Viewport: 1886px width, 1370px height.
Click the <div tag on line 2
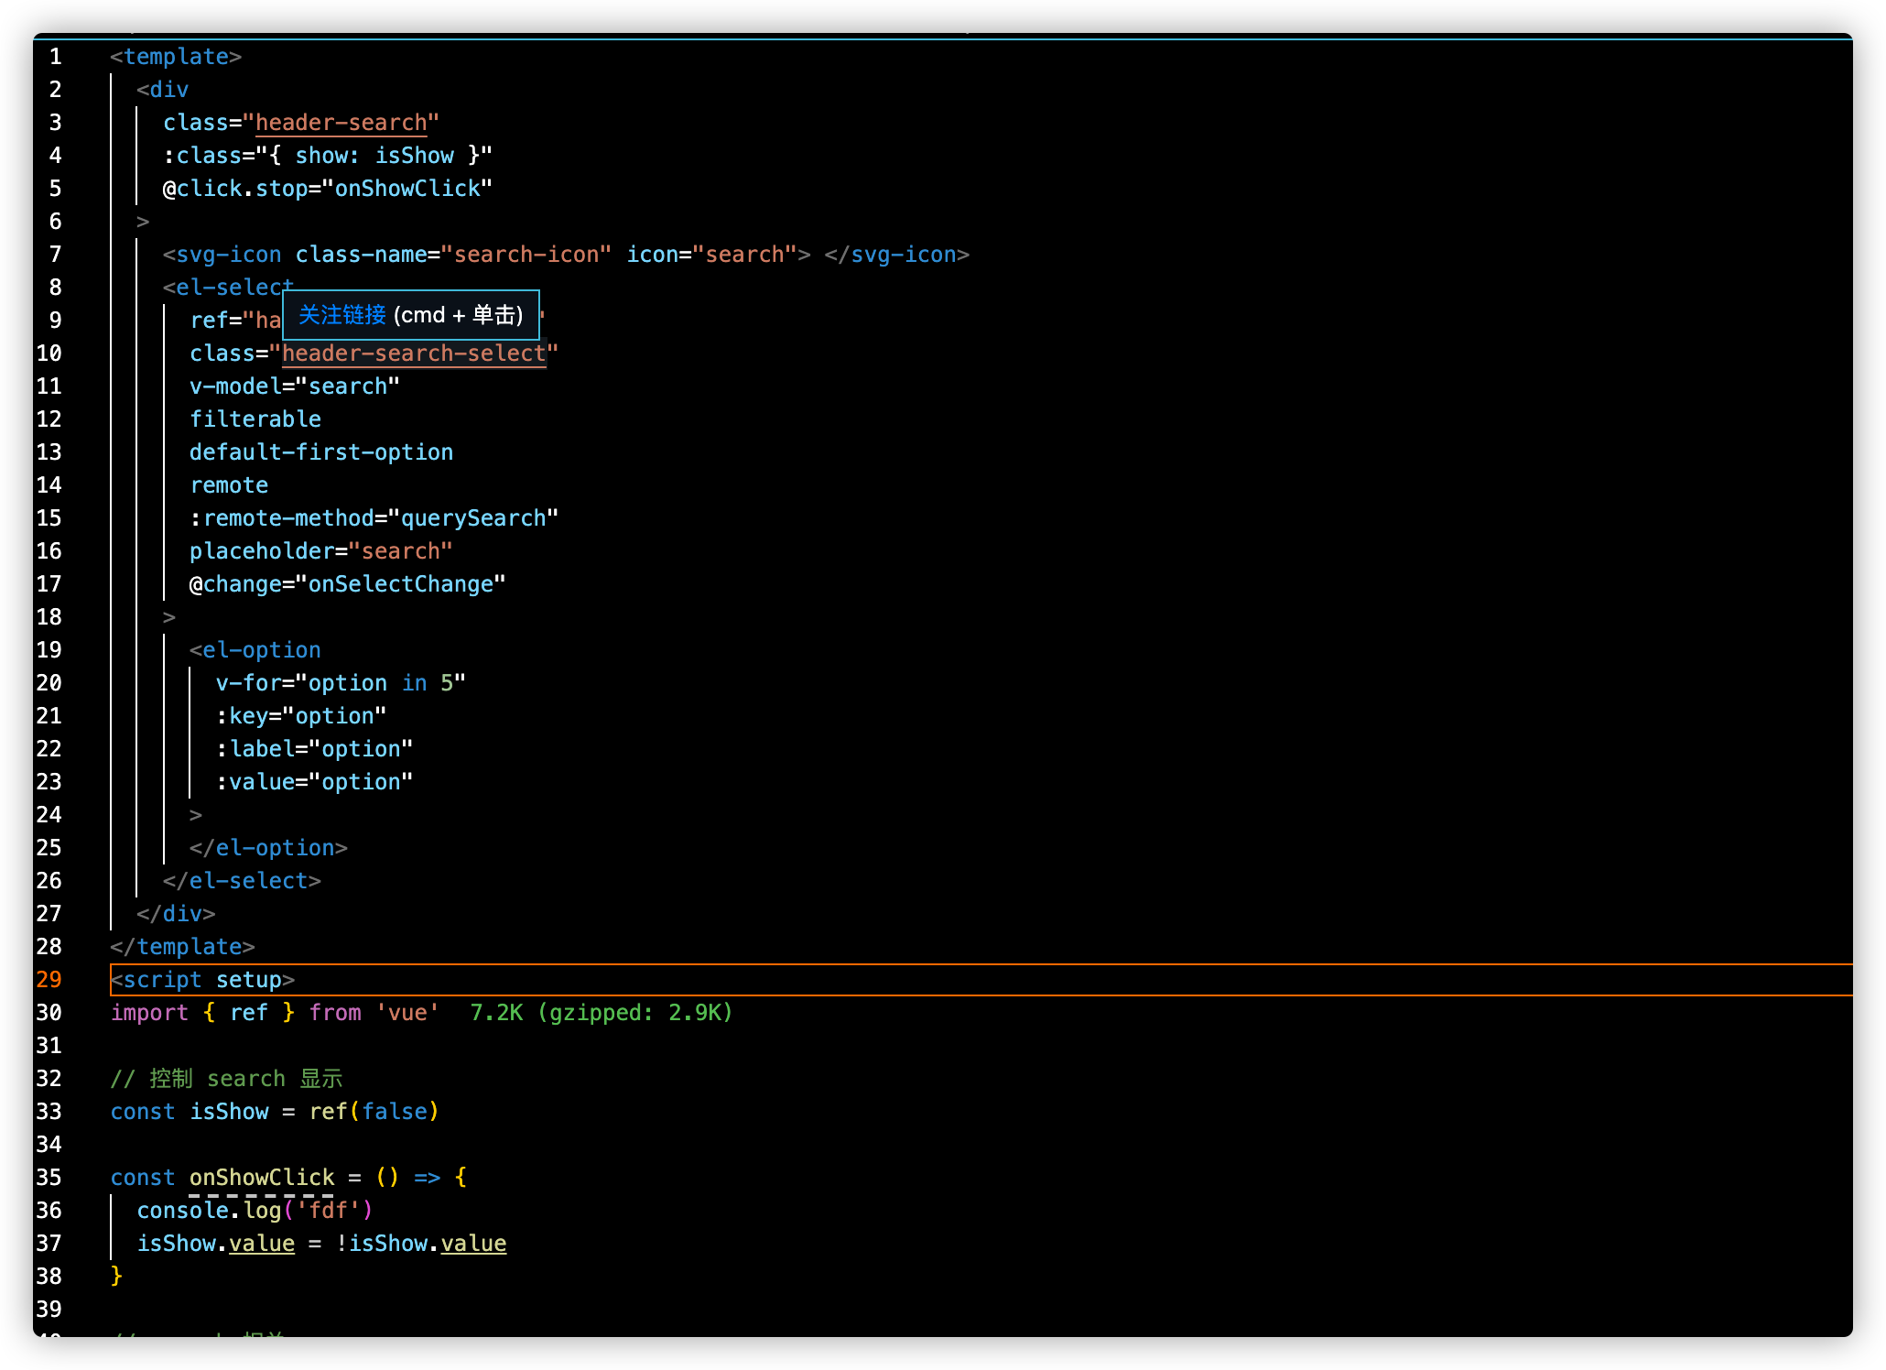pos(162,89)
